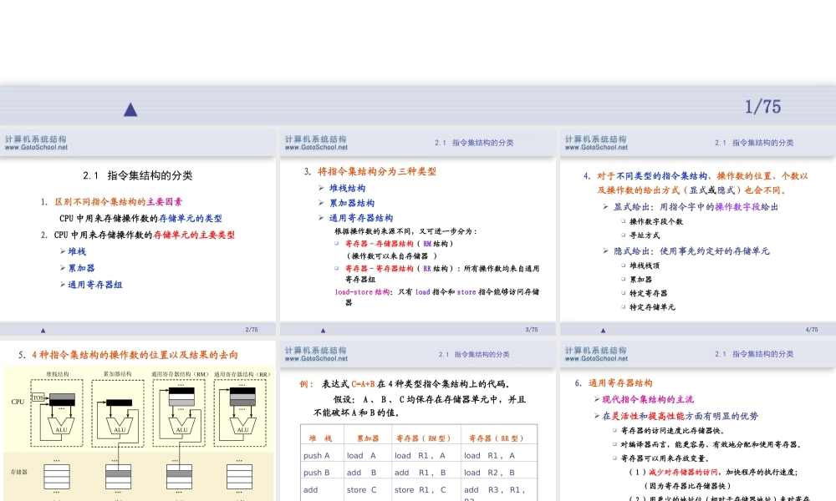The width and height of the screenshot is (836, 501).
Task: Click the TOS register box in the CPU diagram
Action: 40,399
